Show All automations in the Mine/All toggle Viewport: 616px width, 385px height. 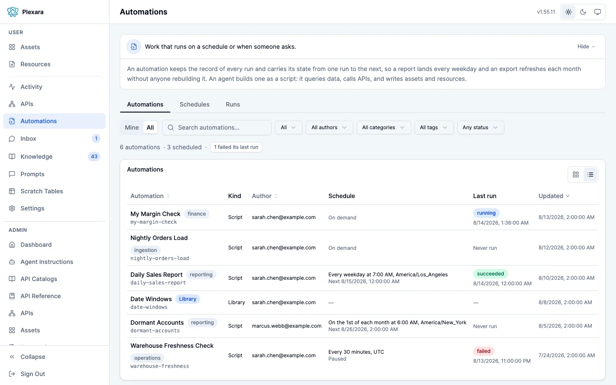[x=150, y=127]
